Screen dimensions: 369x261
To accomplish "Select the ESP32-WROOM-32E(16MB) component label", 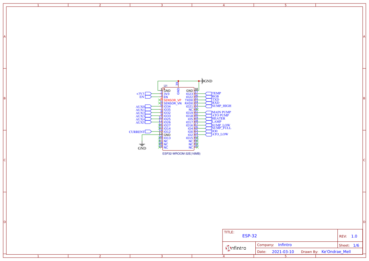I will (x=181, y=154).
